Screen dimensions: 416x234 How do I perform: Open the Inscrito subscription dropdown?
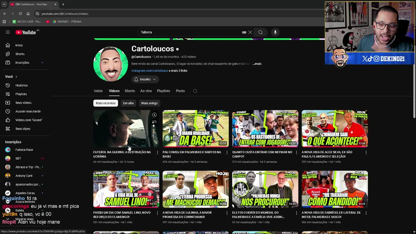[145, 79]
